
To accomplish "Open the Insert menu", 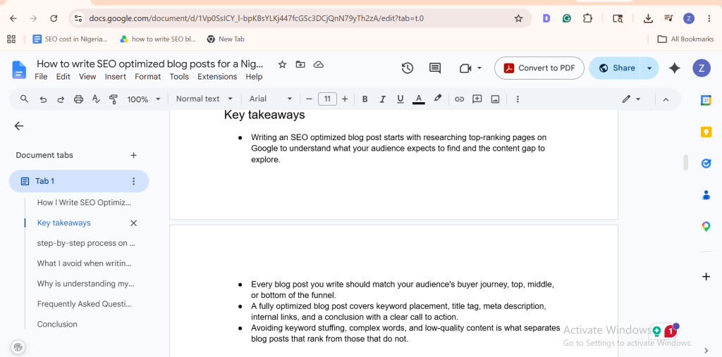I will [115, 77].
